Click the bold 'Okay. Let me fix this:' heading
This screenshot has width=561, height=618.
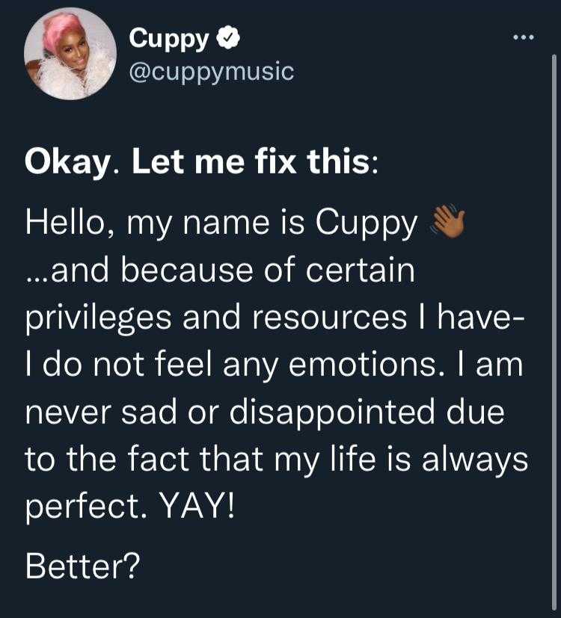tap(202, 162)
